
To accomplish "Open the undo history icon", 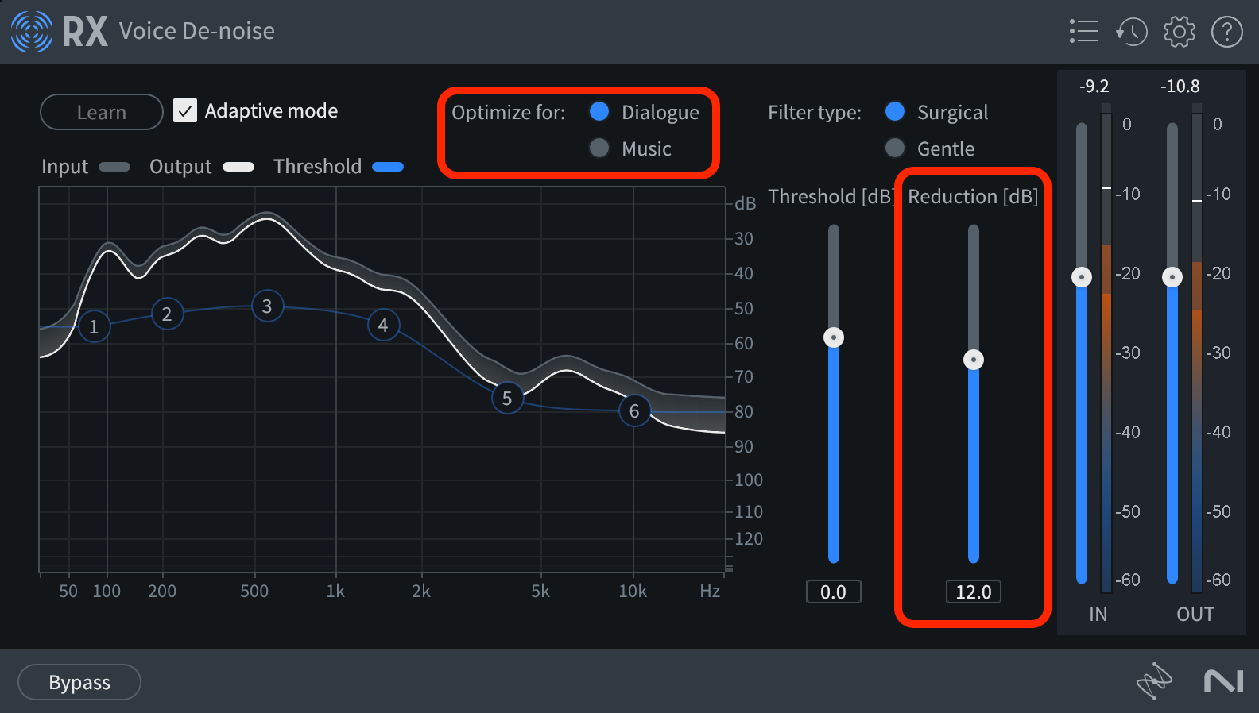I will [1131, 32].
